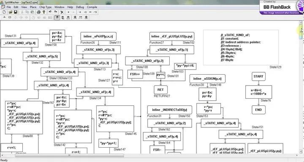Open the Chip Type menu
This screenshot has width=304, height=162.
[45, 7]
